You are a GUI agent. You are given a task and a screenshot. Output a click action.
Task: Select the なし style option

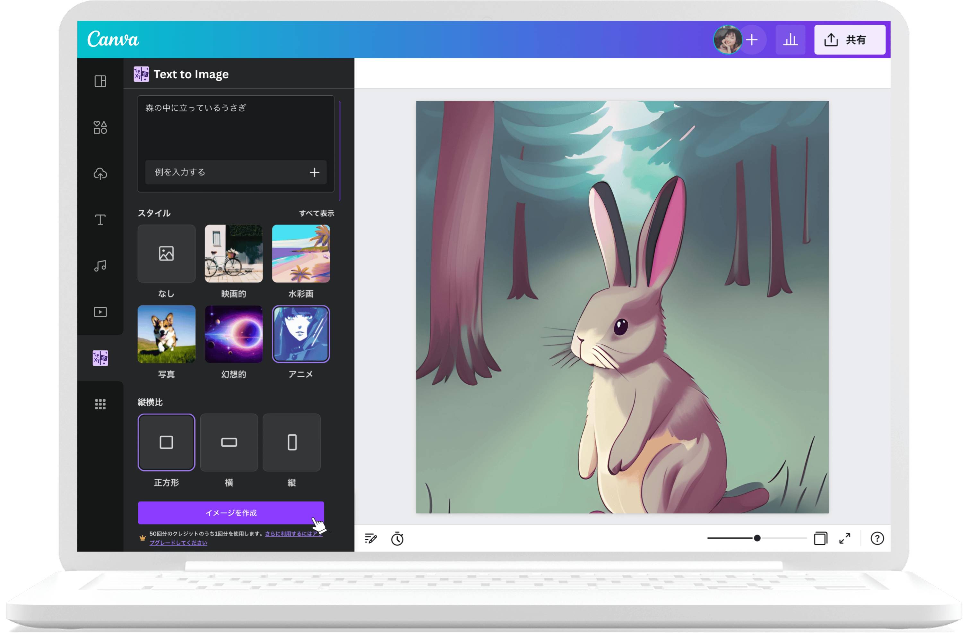pos(166,254)
